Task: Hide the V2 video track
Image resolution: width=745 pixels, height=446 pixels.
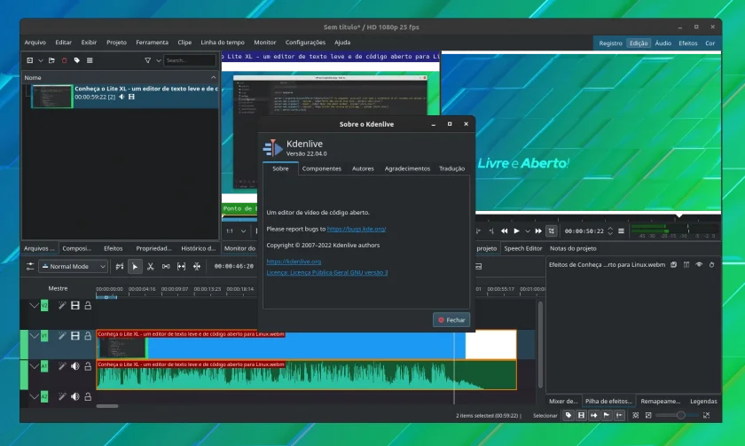Action: pos(75,305)
